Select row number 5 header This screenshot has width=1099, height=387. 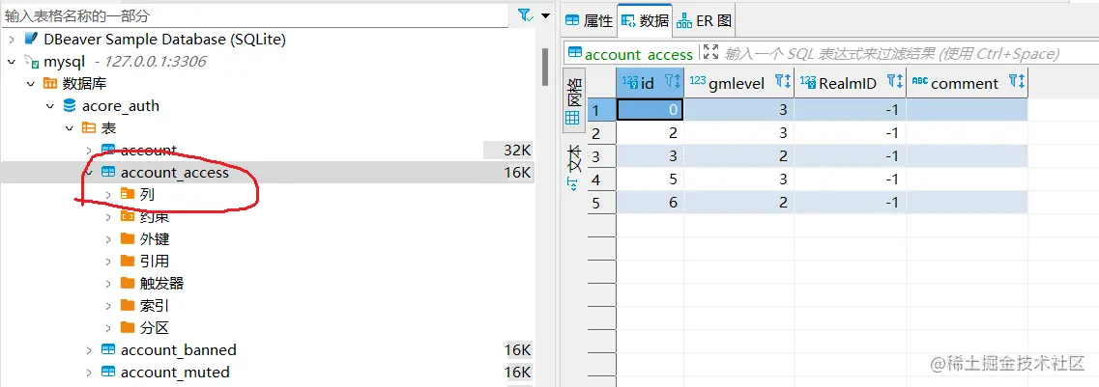tap(601, 203)
